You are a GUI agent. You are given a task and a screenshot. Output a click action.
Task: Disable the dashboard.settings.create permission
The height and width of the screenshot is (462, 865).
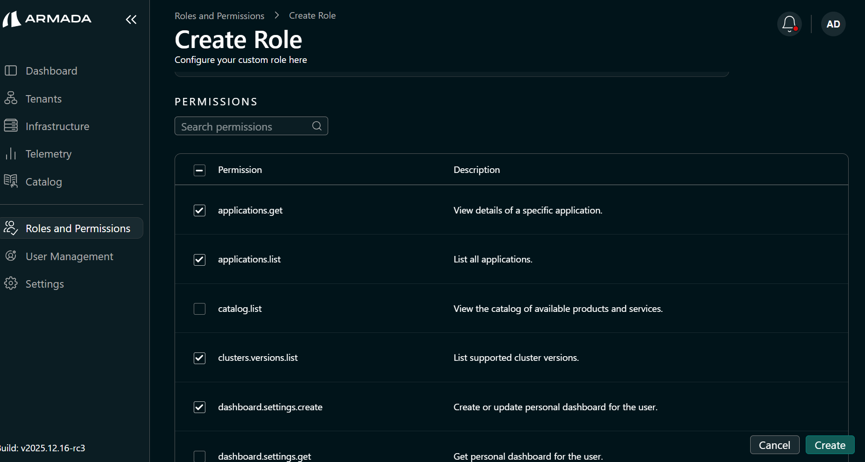199,407
